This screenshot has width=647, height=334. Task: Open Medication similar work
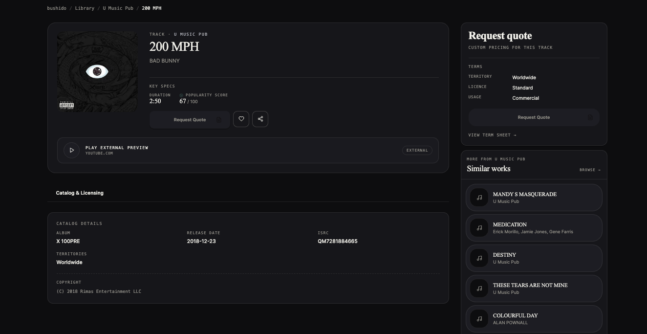point(534,228)
